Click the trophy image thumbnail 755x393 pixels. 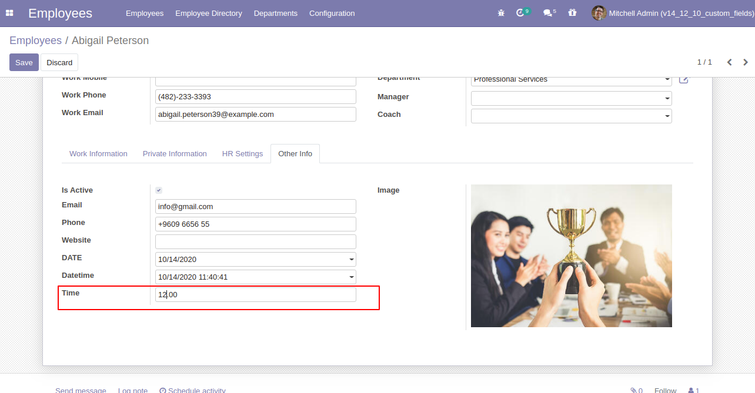(571, 256)
